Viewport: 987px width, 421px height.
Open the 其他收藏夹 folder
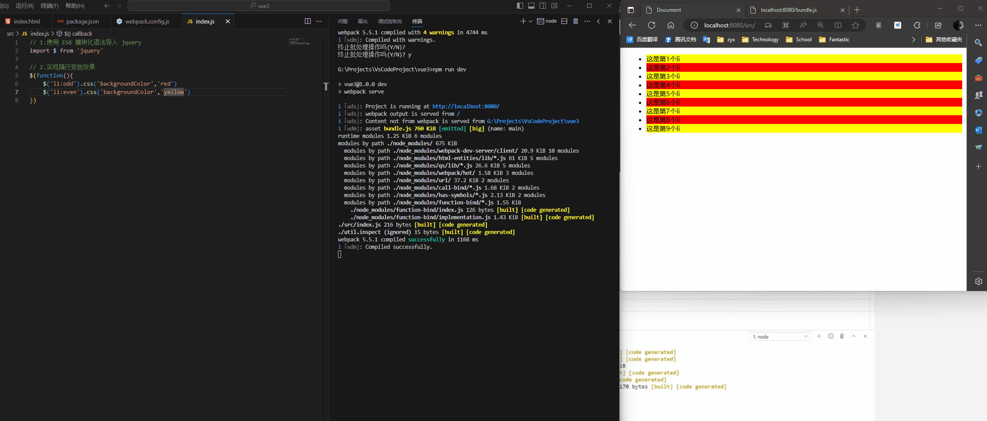pyautogui.click(x=944, y=40)
